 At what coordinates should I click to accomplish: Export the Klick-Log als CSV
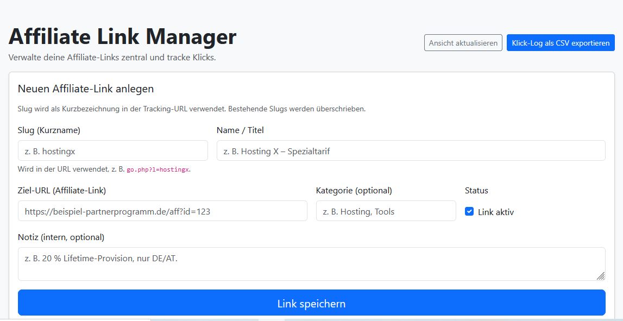coord(561,43)
